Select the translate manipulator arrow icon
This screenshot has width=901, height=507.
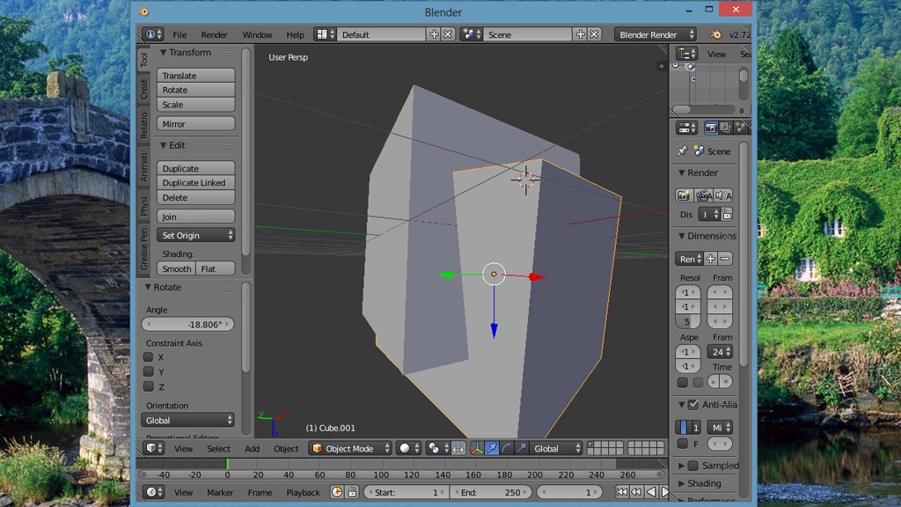click(x=492, y=448)
